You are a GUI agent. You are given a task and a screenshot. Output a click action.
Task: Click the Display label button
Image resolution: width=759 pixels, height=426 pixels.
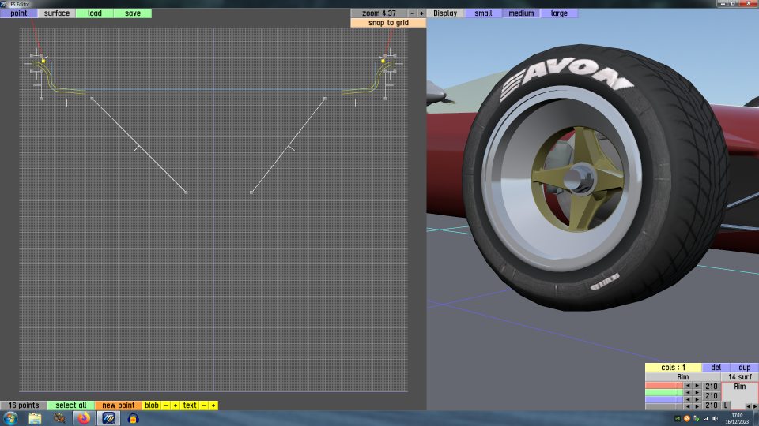point(445,13)
